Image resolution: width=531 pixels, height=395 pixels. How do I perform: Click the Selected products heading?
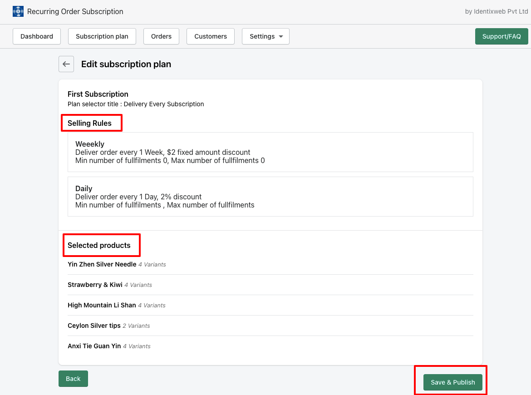click(x=99, y=245)
